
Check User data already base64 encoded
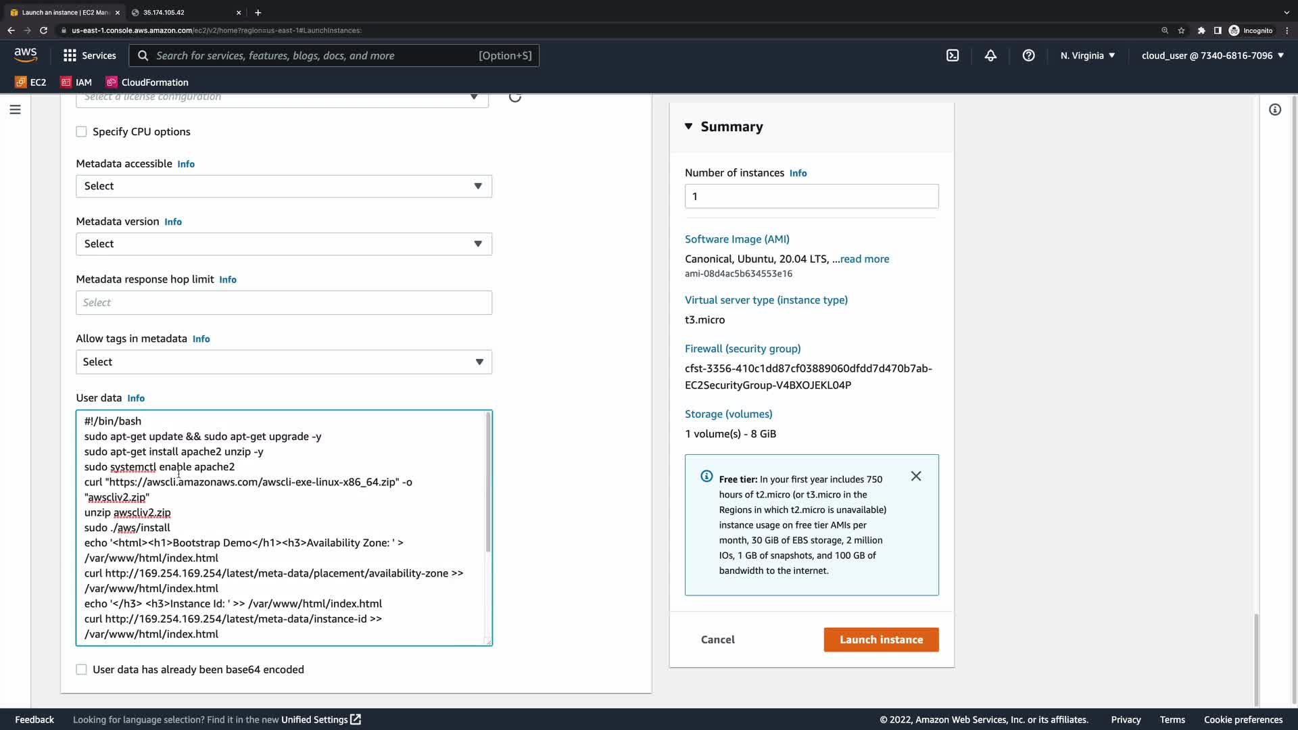tap(82, 670)
